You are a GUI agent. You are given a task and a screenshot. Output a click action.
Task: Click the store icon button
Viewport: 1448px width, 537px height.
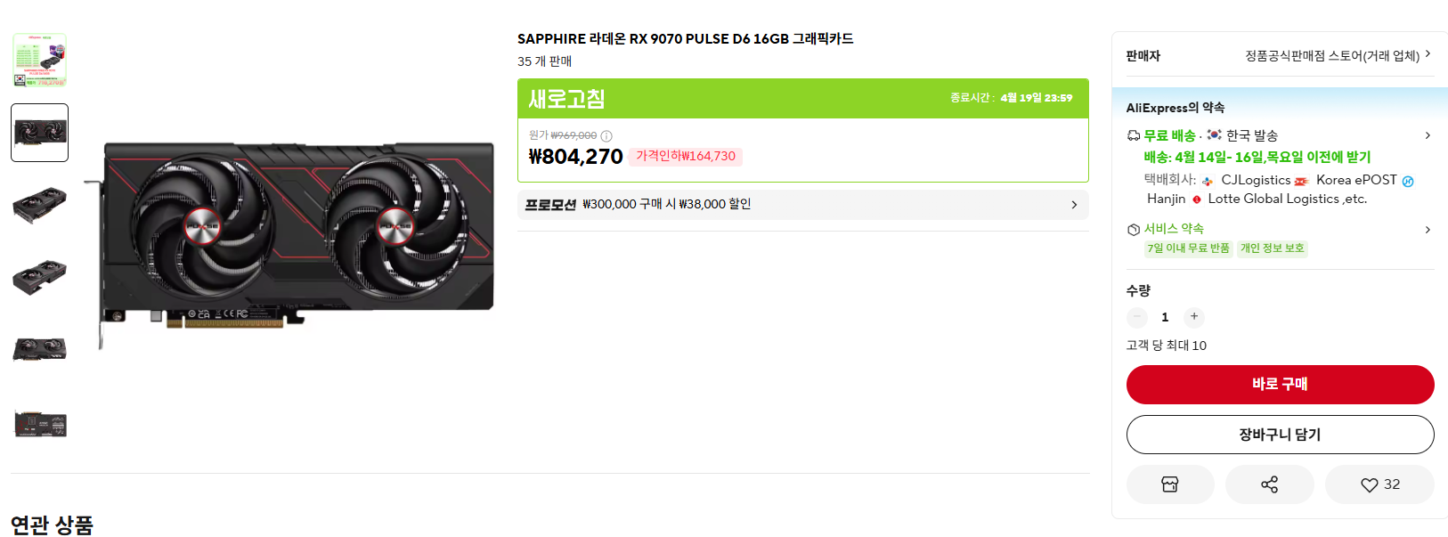coord(1169,484)
